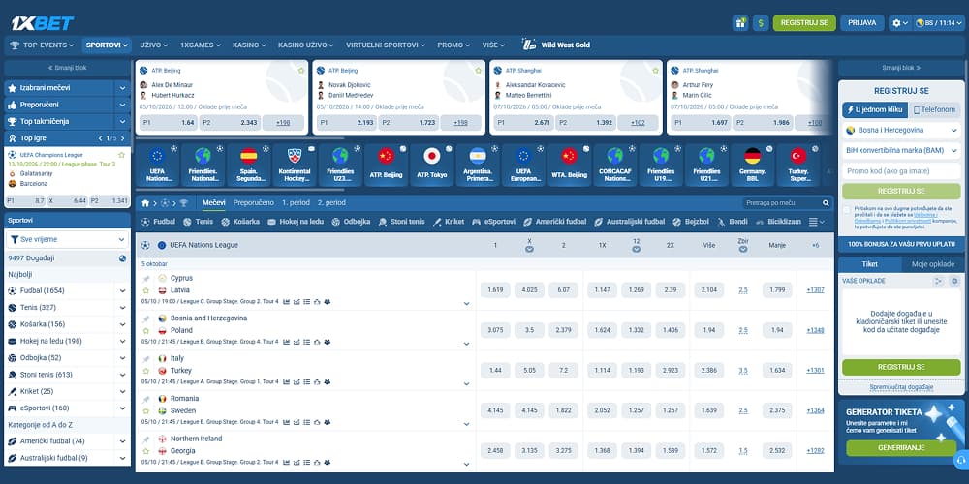Click the search magnifier in match search
This screenshot has width=969, height=484.
pos(826,203)
